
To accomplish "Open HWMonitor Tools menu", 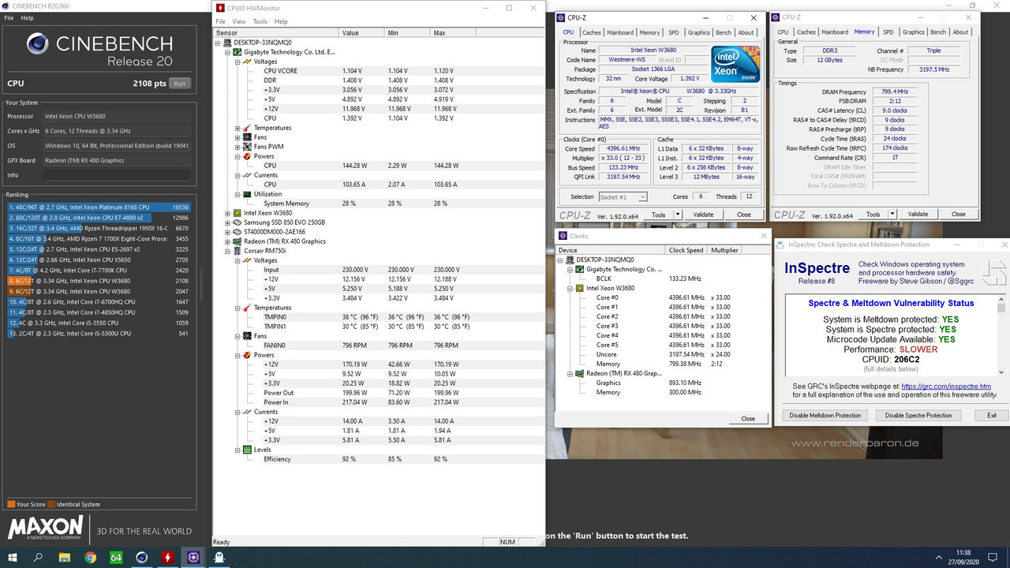I will pos(260,21).
